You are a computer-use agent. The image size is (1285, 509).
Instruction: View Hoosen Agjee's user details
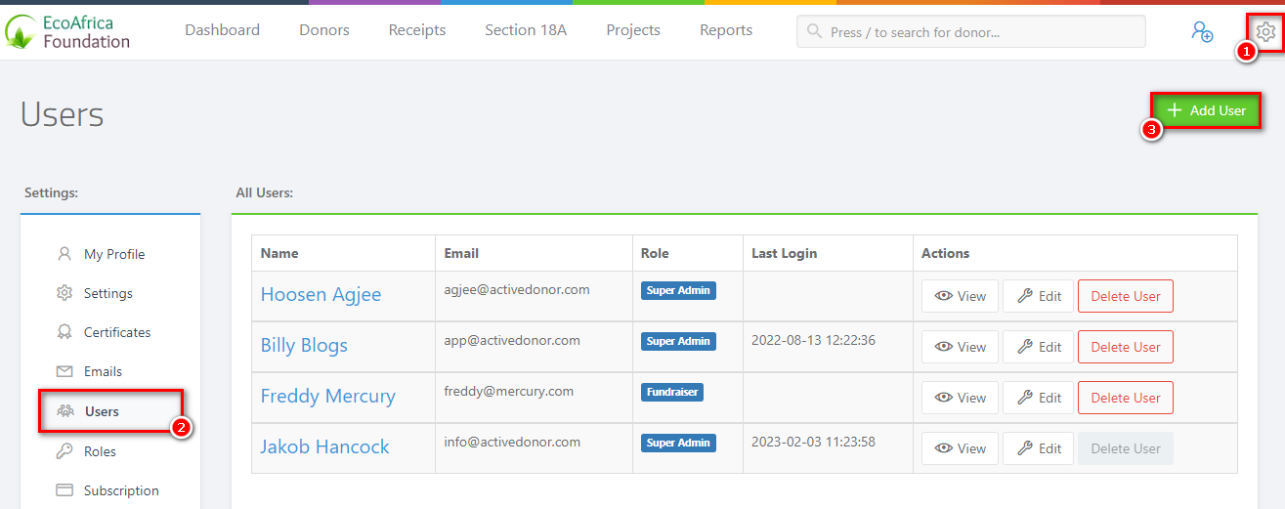pos(960,296)
